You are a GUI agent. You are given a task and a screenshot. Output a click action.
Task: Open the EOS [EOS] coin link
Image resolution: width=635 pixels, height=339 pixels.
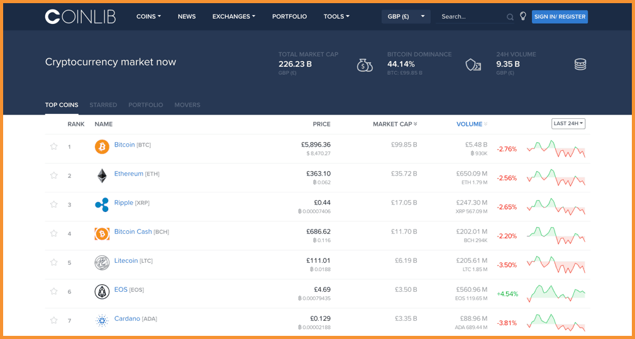point(129,289)
